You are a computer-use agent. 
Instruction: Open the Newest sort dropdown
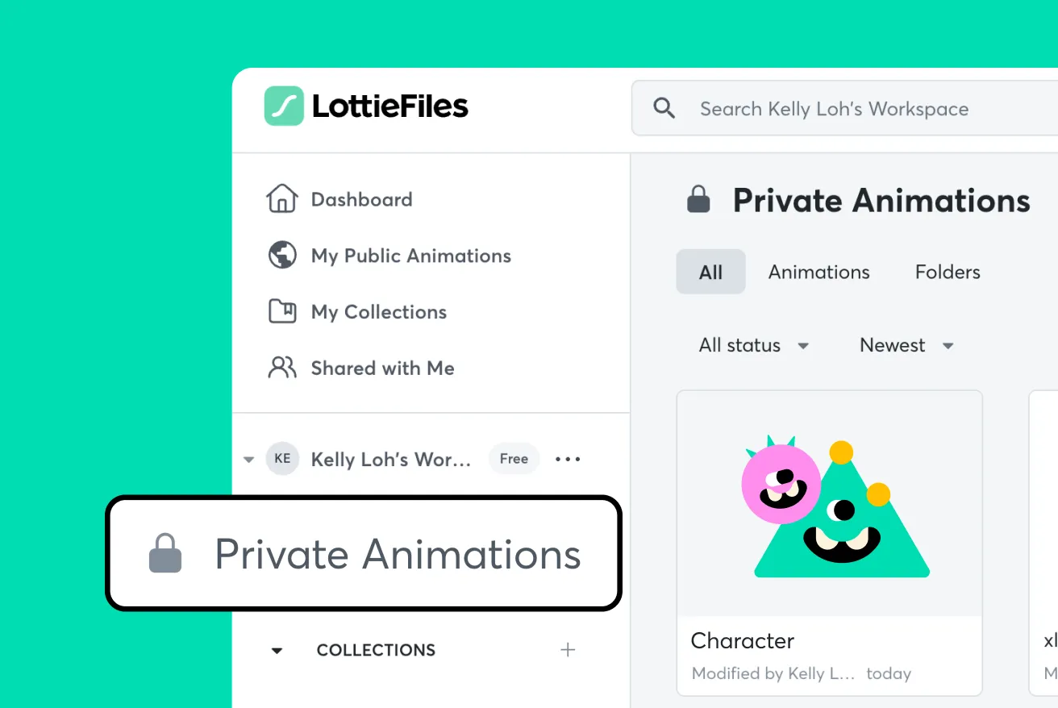point(907,345)
